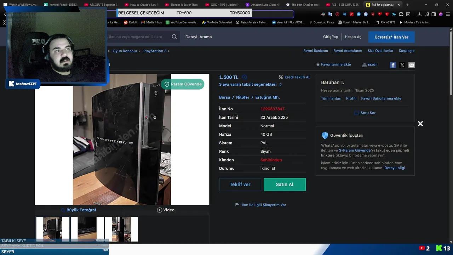
Task: Click Ücretsiz İlan Ver button
Action: tap(391, 37)
